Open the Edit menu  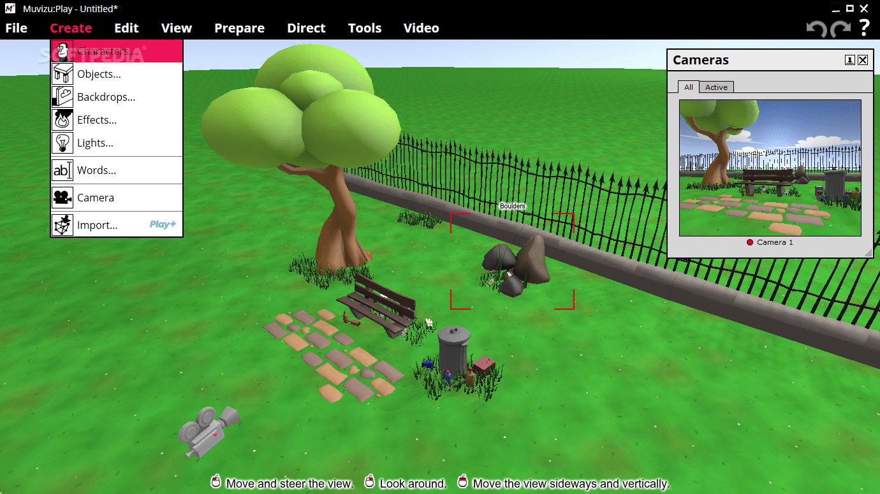click(126, 28)
